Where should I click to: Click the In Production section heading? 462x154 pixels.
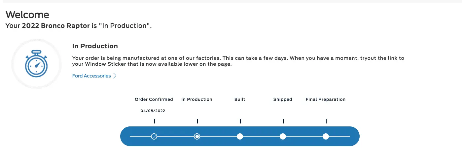[95, 46]
